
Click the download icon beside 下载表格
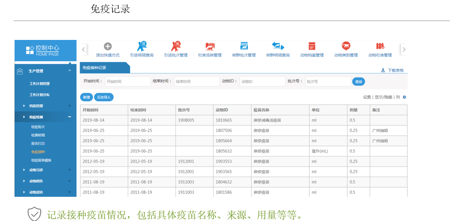point(383,70)
